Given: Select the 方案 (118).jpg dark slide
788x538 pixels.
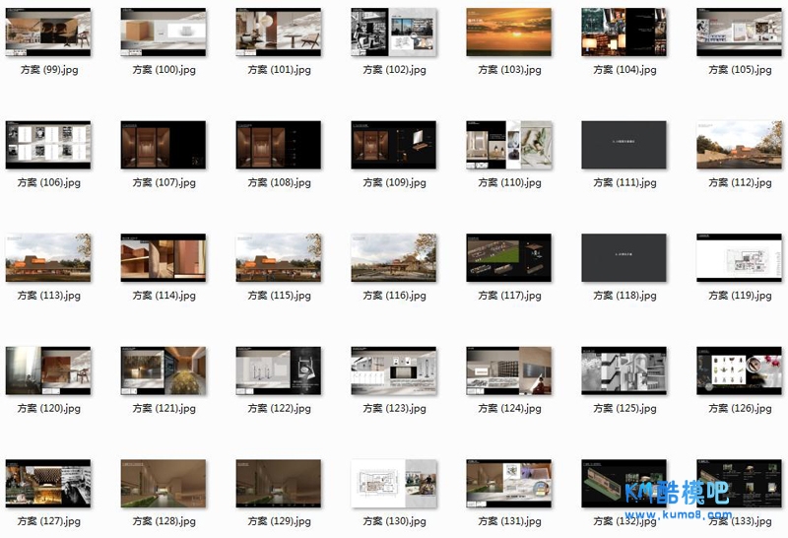Looking at the screenshot, I should point(624,257).
